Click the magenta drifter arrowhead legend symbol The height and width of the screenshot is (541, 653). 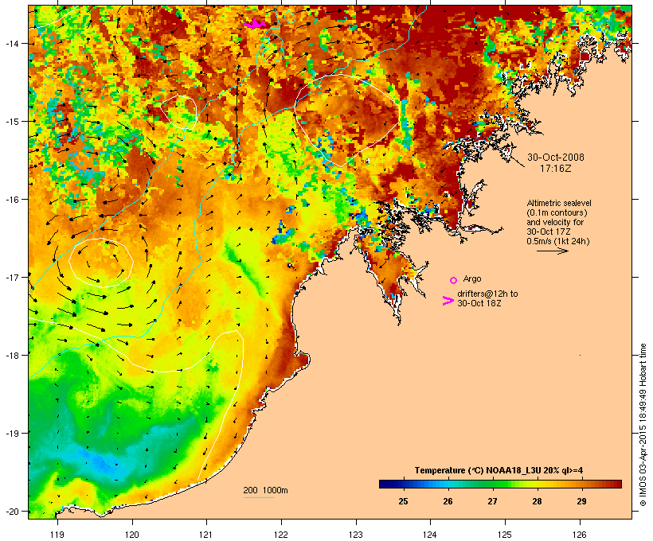(x=448, y=301)
